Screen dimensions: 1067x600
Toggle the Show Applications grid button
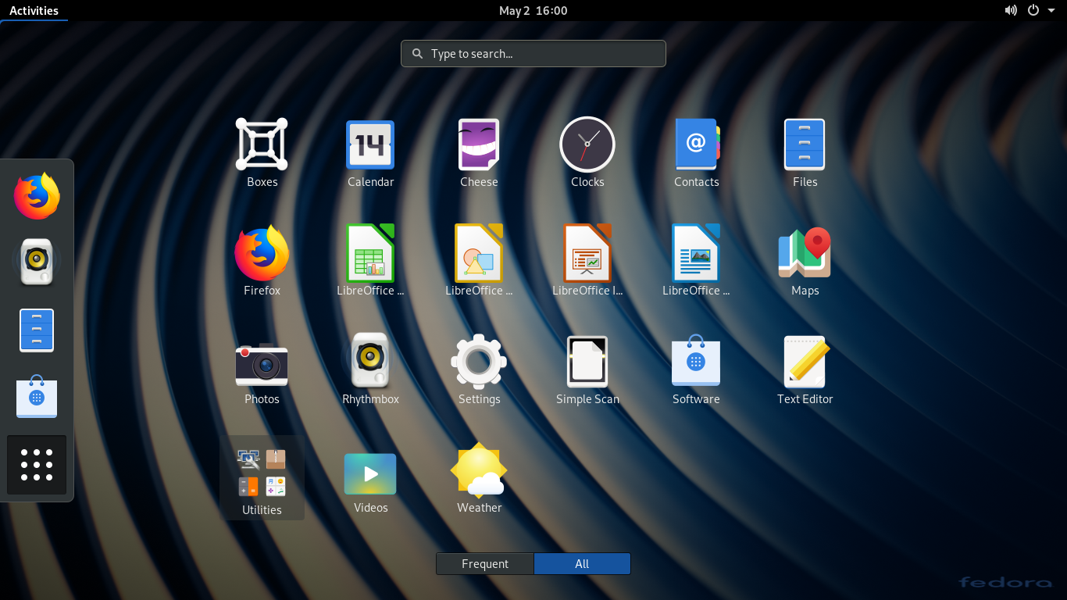point(37,465)
